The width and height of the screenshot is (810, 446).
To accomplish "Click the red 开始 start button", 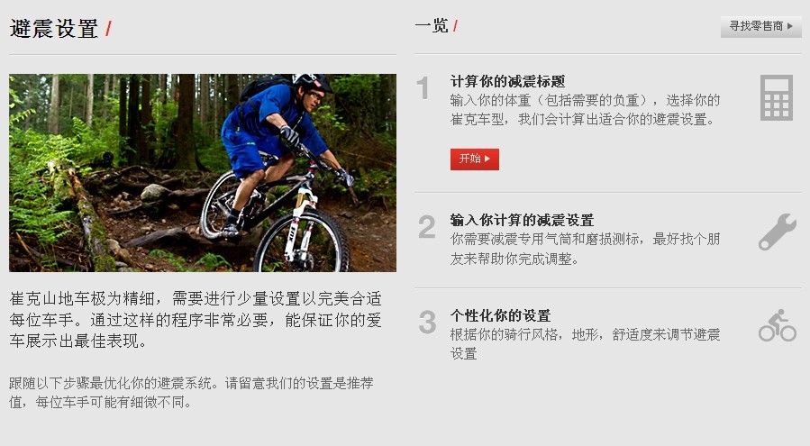I will (474, 159).
